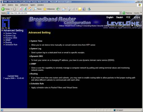The height and width of the screenshot is (112, 143).
Task: Open the Сервис menu
Action: tap(33, 5)
